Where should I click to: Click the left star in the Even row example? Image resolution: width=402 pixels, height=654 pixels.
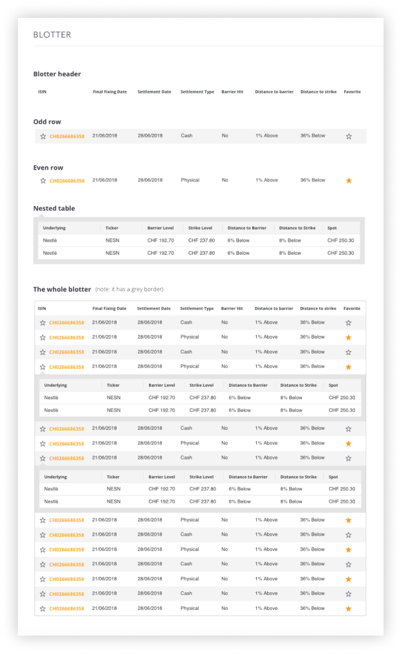tap(43, 180)
